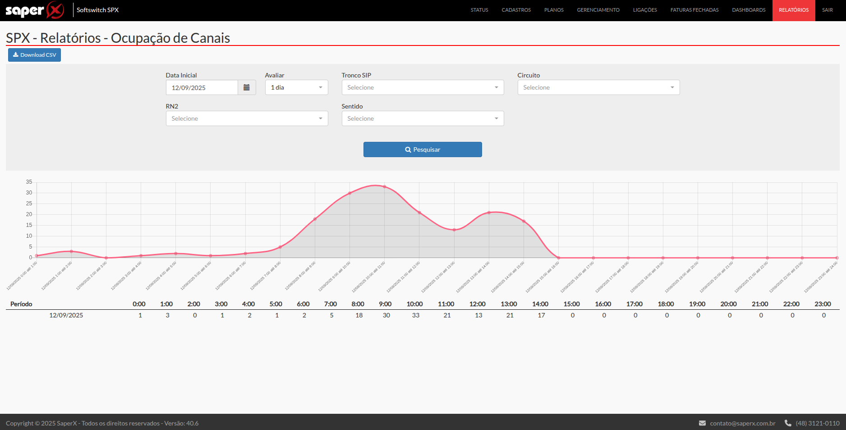
Task: Open the LIGAÇÕES menu
Action: 645,10
